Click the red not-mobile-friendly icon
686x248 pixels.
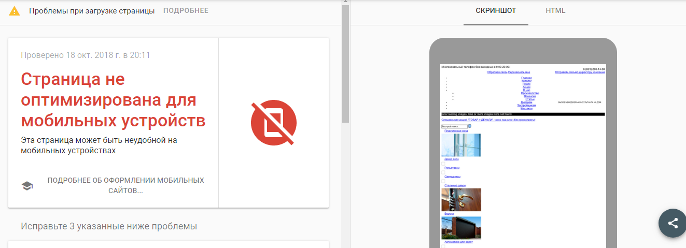click(x=273, y=123)
